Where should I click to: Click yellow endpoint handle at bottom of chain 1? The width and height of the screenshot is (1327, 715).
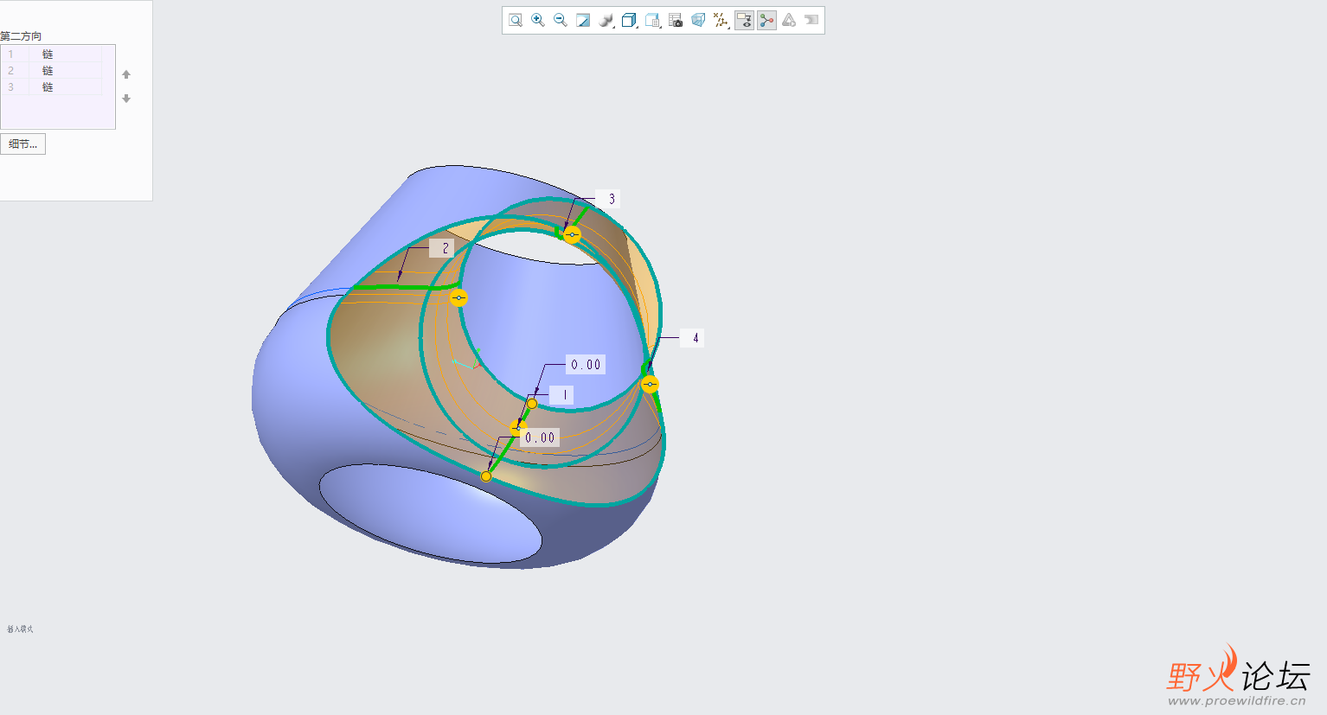point(486,476)
